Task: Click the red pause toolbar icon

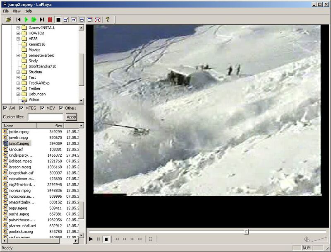Action: coord(50,19)
